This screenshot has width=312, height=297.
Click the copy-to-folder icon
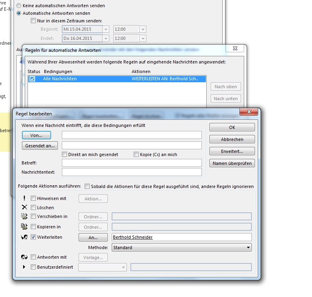click(25, 227)
